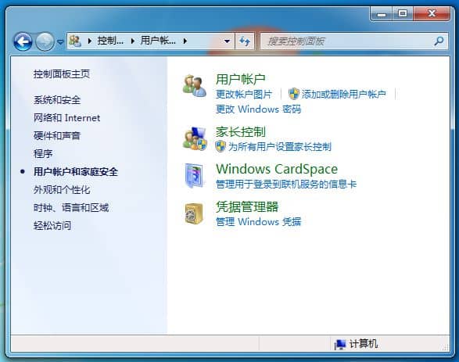459x362 pixels.
Task: Open the address bar history dropdown
Action: point(227,41)
